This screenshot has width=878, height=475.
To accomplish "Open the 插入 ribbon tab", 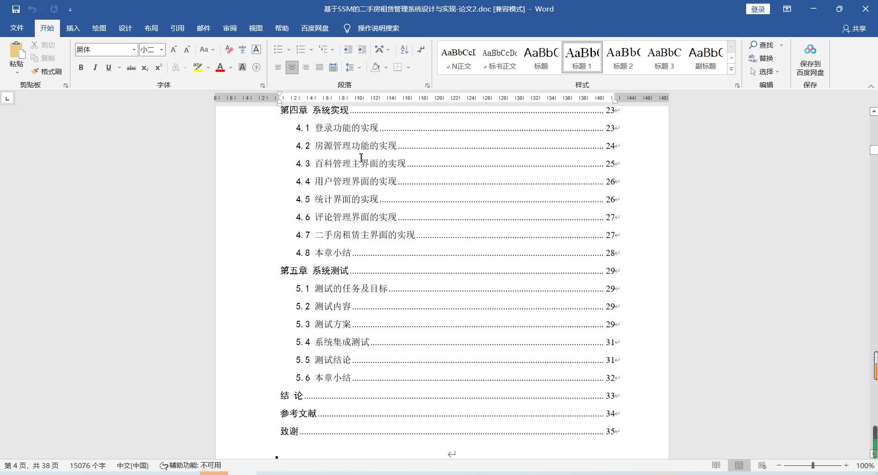I will pyautogui.click(x=73, y=28).
